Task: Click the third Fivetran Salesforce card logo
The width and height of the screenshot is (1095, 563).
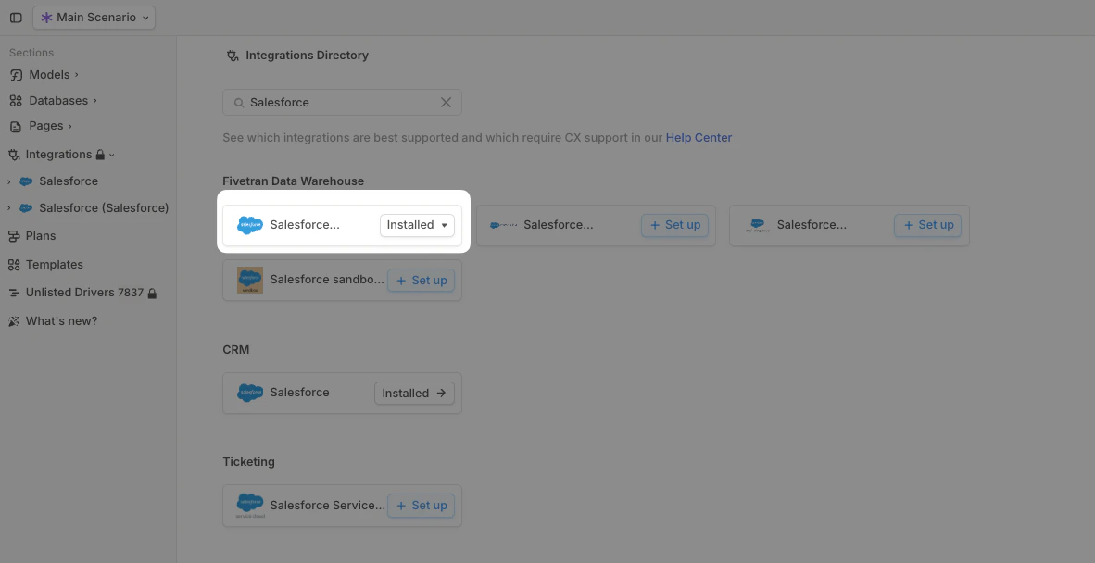Action: pos(757,225)
